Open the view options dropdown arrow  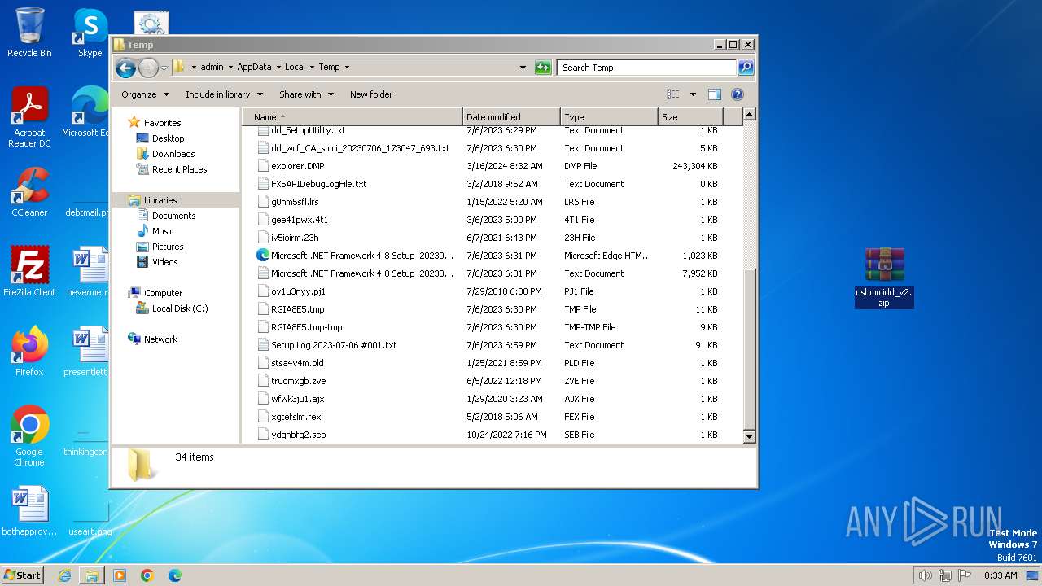click(693, 94)
